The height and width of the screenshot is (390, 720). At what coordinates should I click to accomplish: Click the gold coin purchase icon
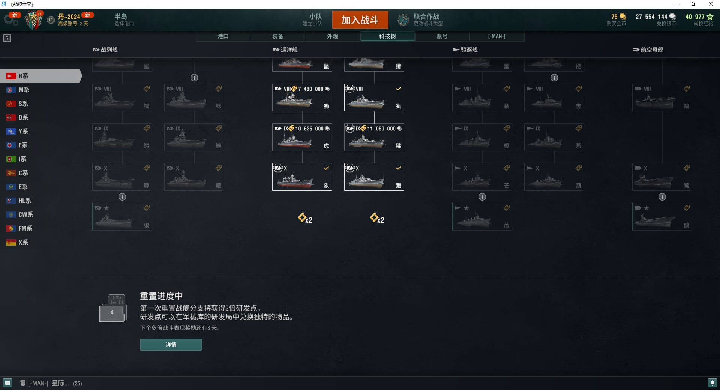click(x=622, y=16)
